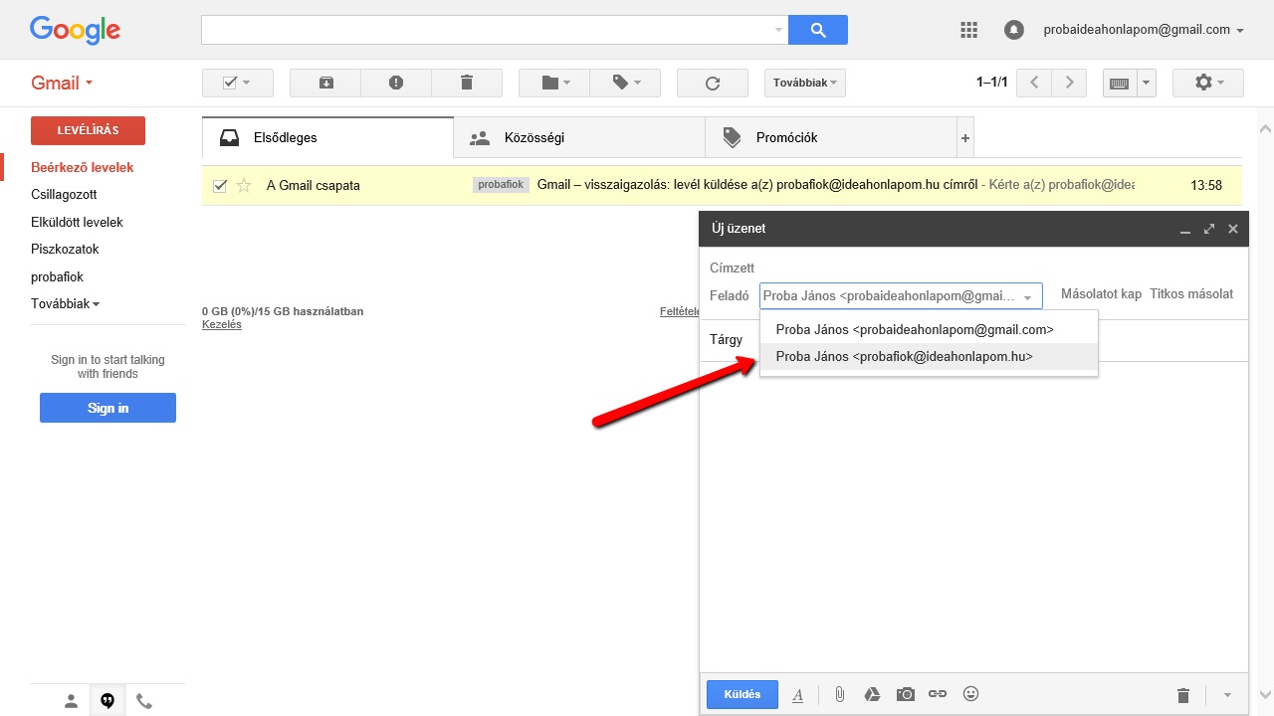The height and width of the screenshot is (716, 1274).
Task: Go to the newer messages arrow
Action: click(x=1034, y=83)
